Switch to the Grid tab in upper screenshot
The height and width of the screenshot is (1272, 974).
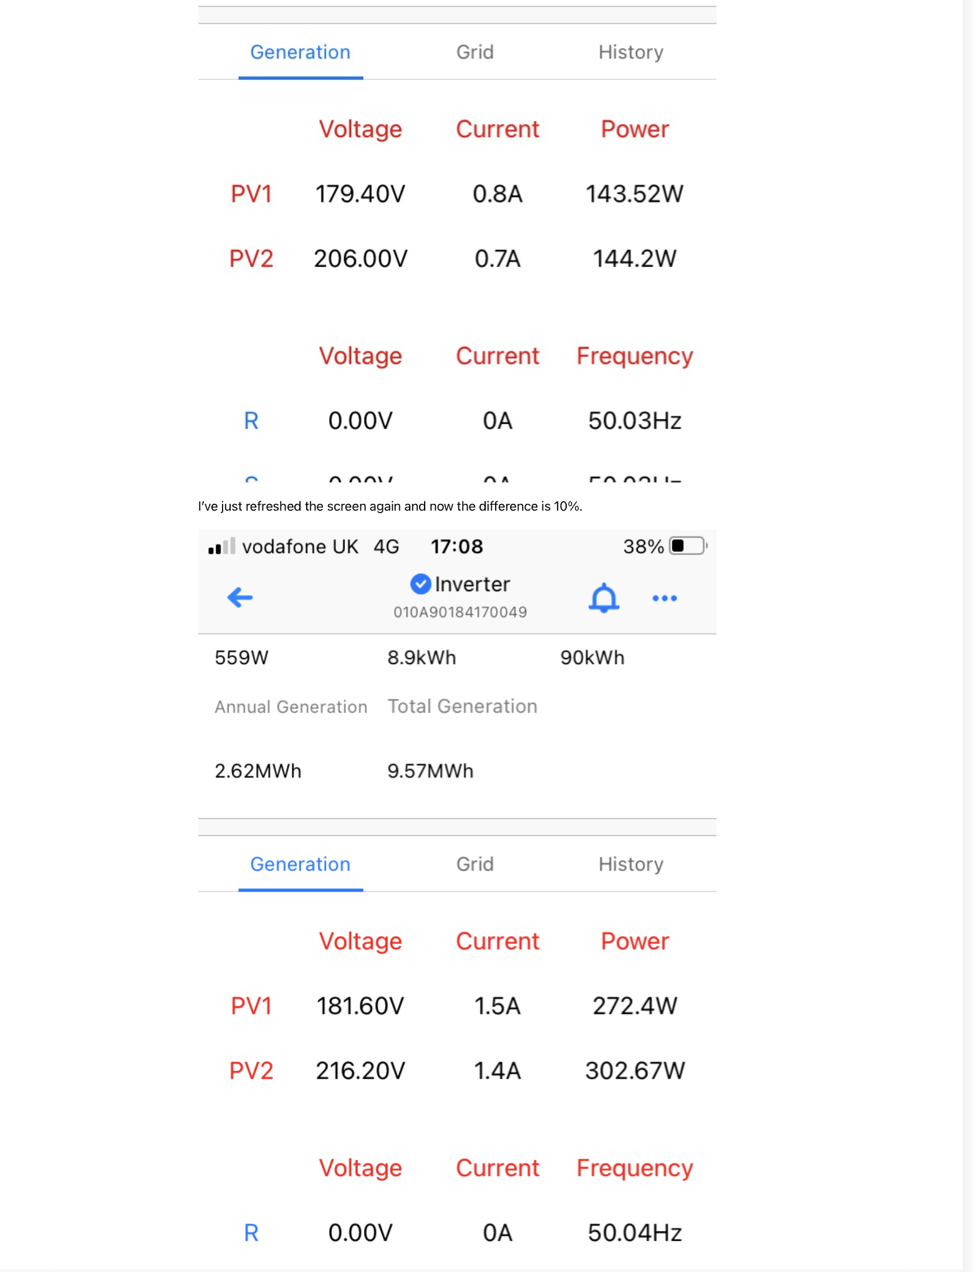click(475, 52)
